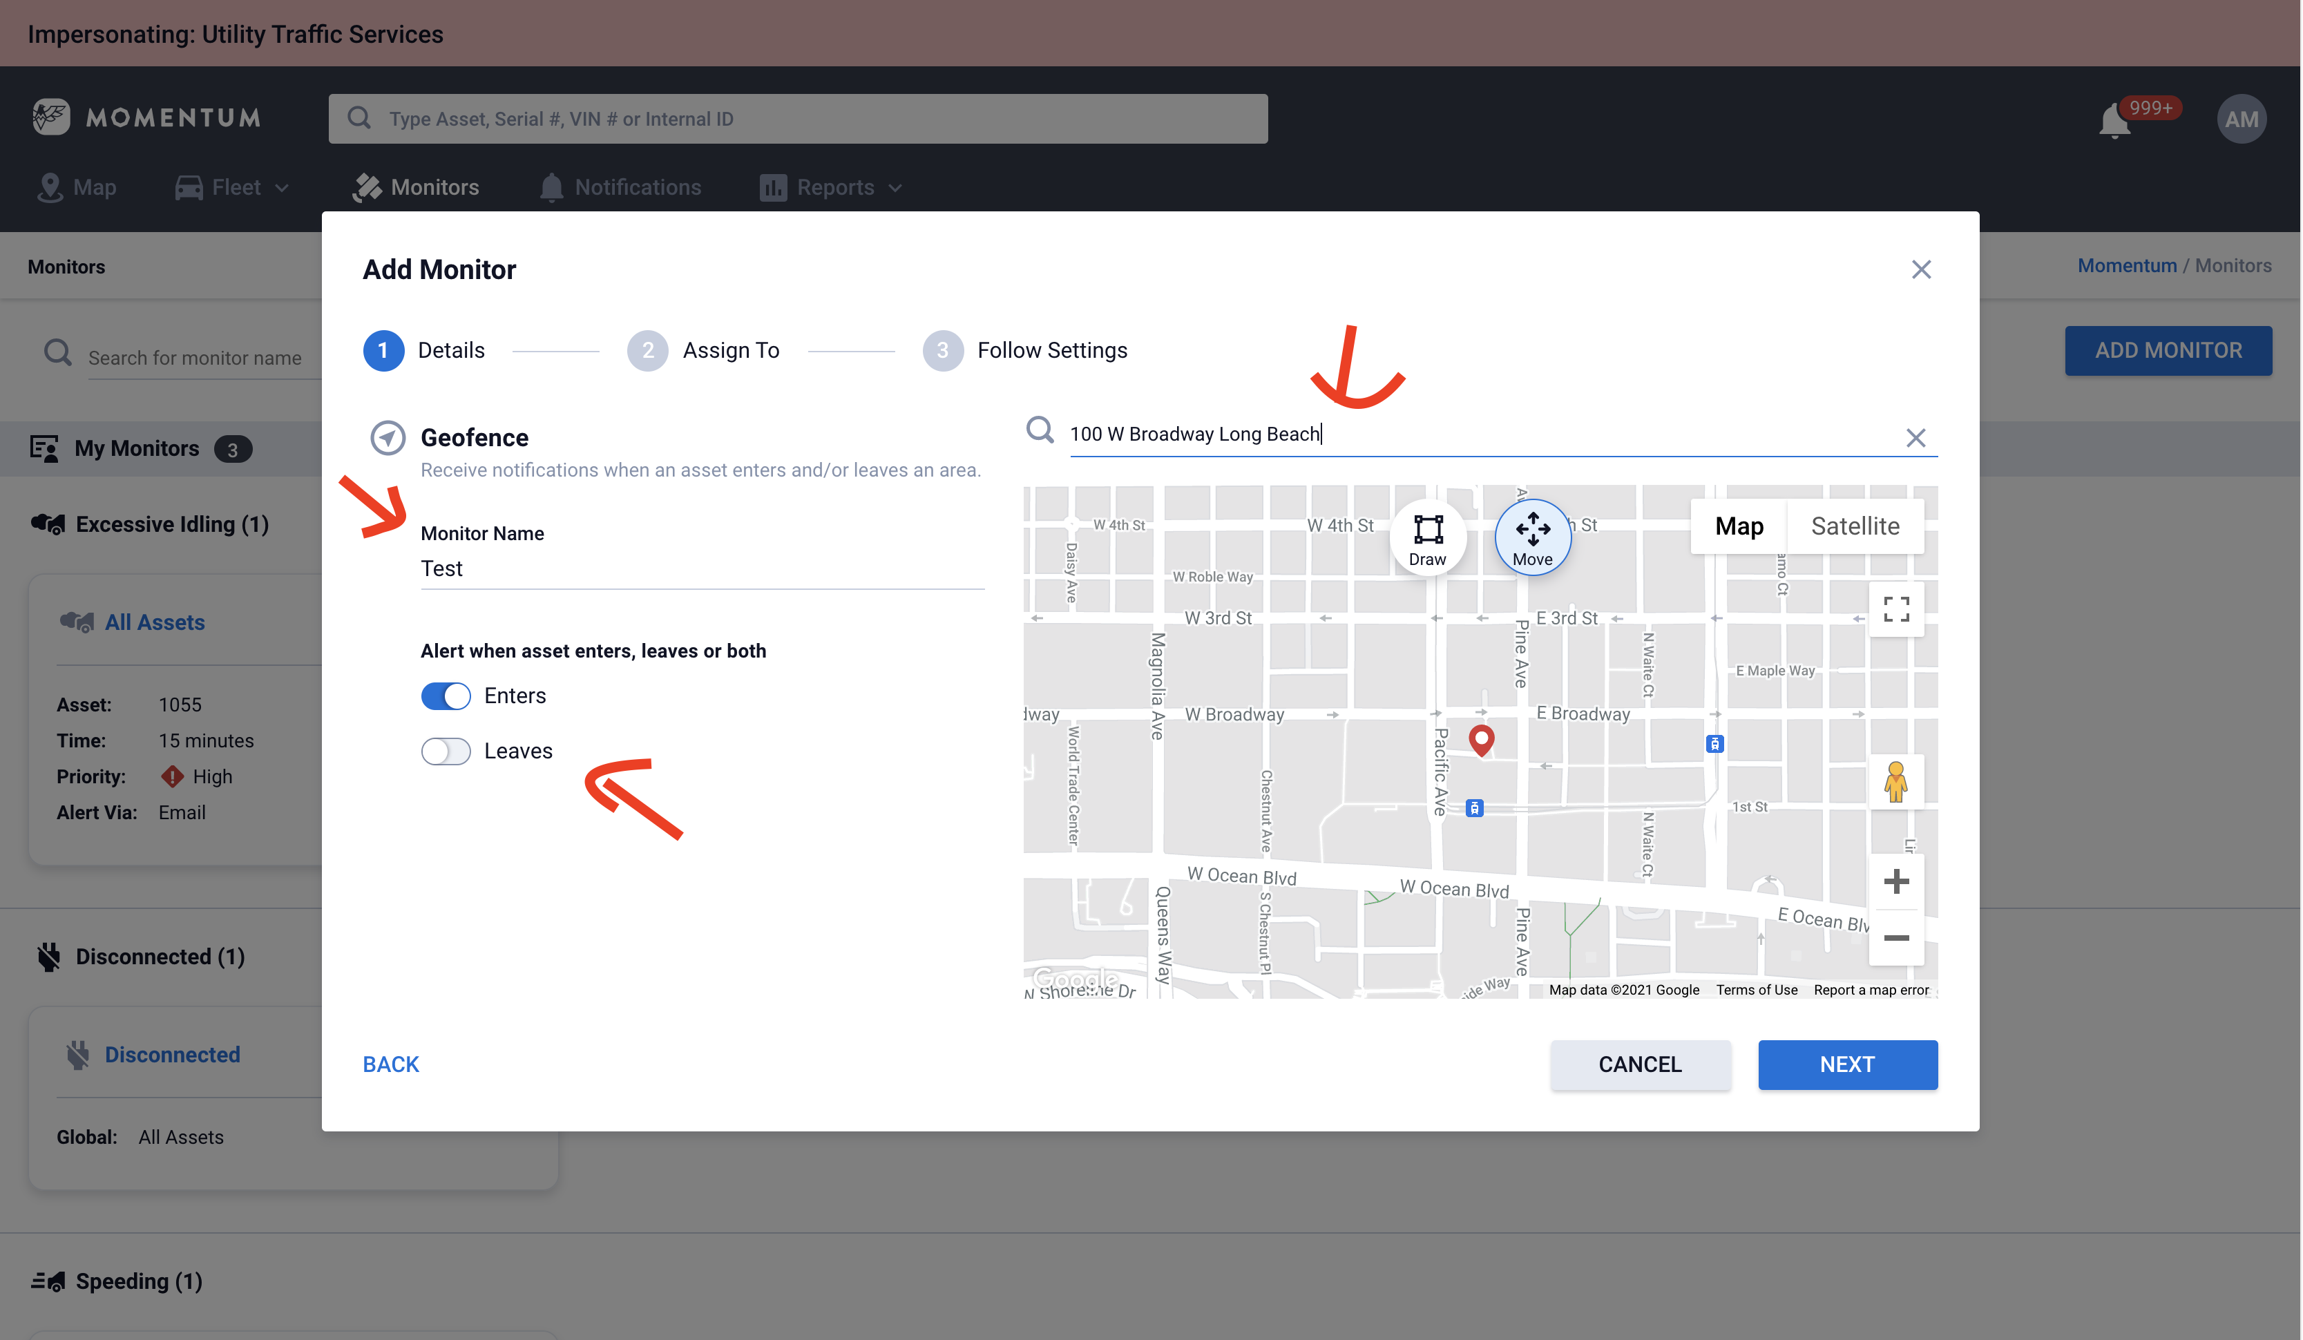This screenshot has width=2303, height=1340.
Task: Select the Draw geofence tool
Action: click(x=1428, y=537)
